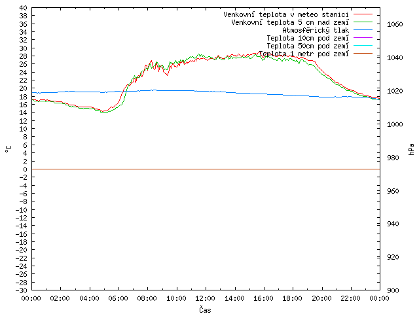Click time tick label '04:00'
Image resolution: width=419 pixels, height=314 pixels.
[x=89, y=298]
